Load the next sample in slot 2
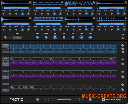Viewport: 128px width, 104px height. pos(62,8)
